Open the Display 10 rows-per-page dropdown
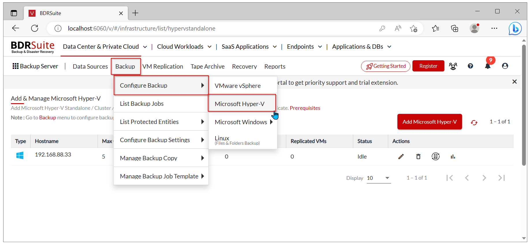The width and height of the screenshot is (529, 245). [379, 178]
